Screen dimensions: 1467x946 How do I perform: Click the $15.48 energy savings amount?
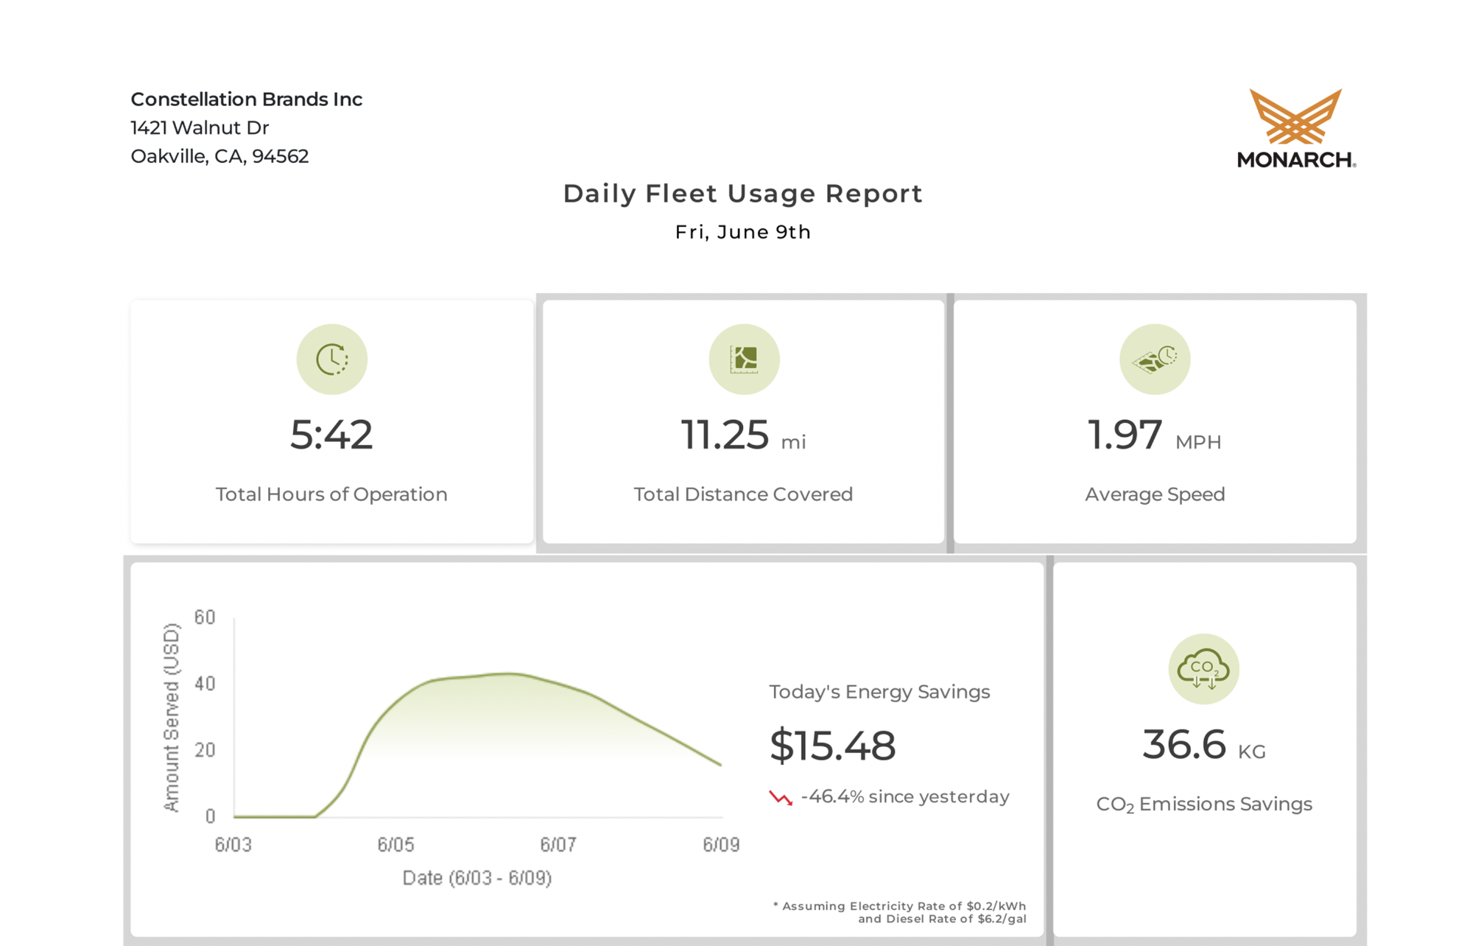point(832,745)
